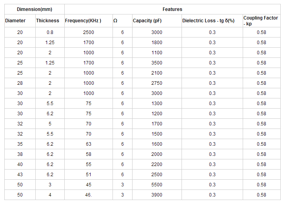287x209 pixels.
Task: Click the frequency cell showing 63
Action: [89, 144]
